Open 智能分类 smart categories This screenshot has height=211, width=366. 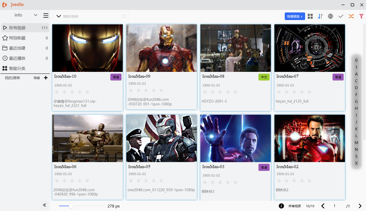coord(25,68)
